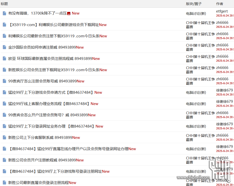Open thread 金沙国际会员如何申请注册

(42, 47)
